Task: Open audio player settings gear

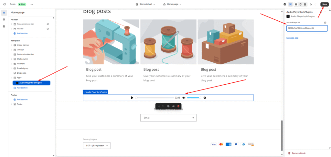Action: coord(205,98)
